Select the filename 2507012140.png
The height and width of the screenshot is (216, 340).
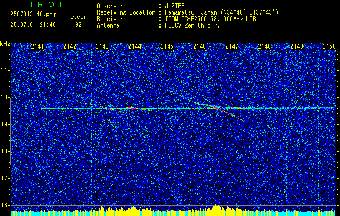click(33, 15)
